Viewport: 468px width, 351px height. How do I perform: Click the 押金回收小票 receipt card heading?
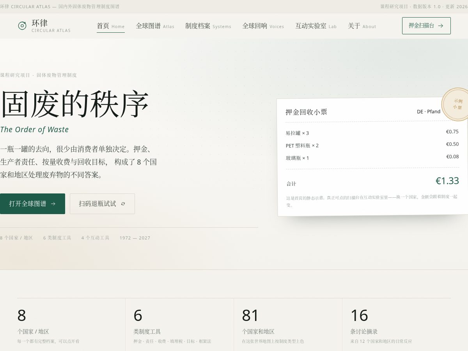tap(306, 112)
